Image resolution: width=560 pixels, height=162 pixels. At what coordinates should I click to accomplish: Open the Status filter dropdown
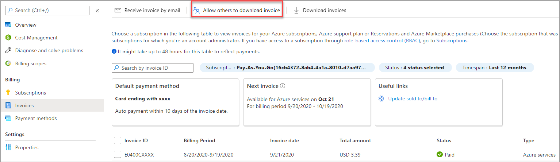point(415,67)
